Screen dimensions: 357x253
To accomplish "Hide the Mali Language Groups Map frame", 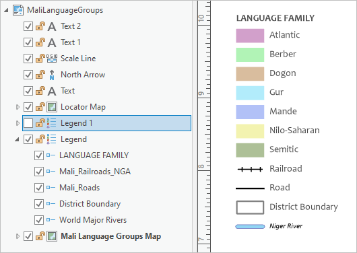I will pyautogui.click(x=28, y=236).
